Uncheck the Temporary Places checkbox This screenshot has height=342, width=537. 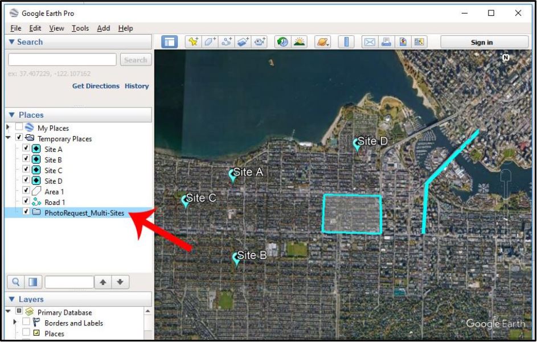(x=19, y=138)
